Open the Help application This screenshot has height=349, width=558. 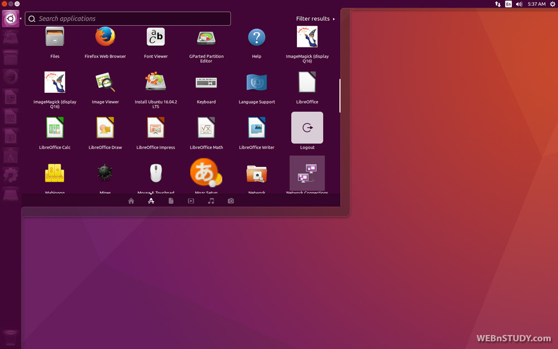(257, 37)
